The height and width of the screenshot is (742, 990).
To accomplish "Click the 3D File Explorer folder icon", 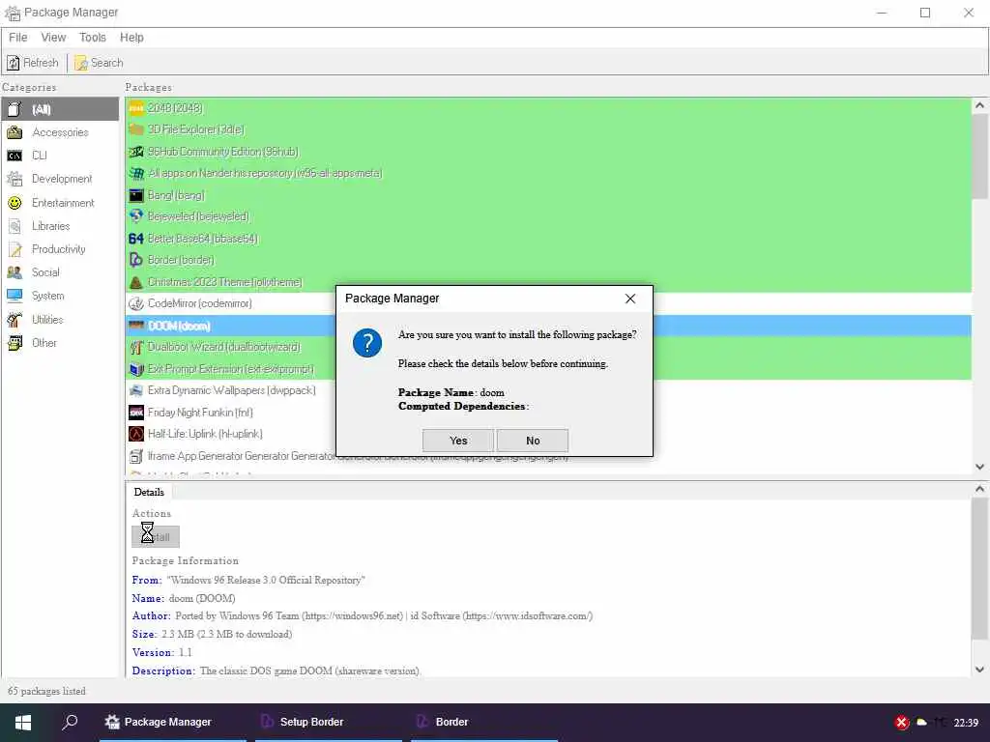I will 136,129.
